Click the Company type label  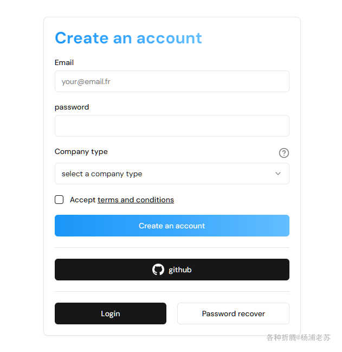point(81,152)
